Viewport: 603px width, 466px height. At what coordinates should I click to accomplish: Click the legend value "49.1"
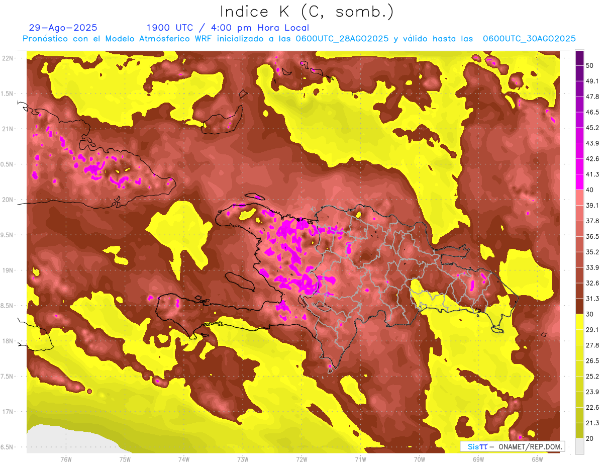pos(592,81)
